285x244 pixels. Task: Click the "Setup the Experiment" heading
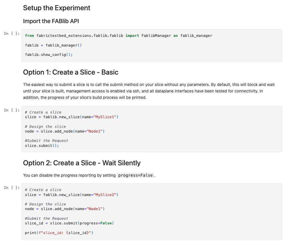pyautogui.click(x=57, y=8)
